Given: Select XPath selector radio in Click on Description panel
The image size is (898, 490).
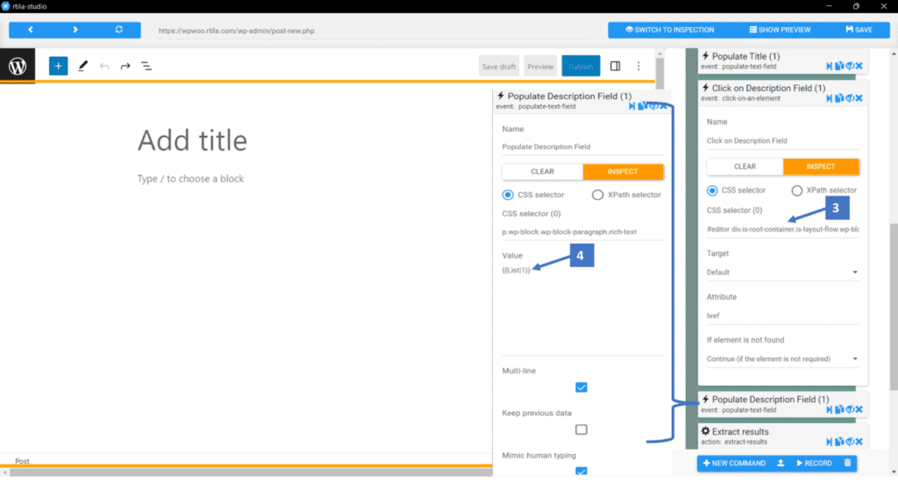Looking at the screenshot, I should click(796, 190).
